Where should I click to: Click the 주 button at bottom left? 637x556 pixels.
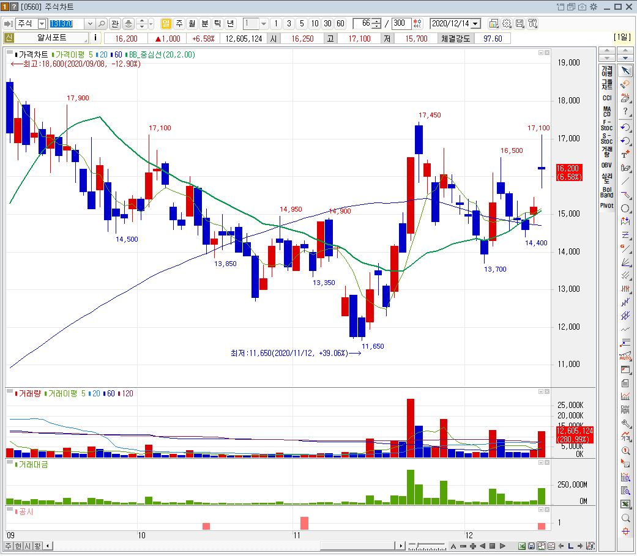coord(8,546)
